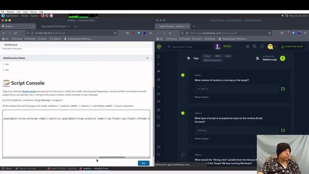Open a new tab in the Hack The Box window

point(194,26)
